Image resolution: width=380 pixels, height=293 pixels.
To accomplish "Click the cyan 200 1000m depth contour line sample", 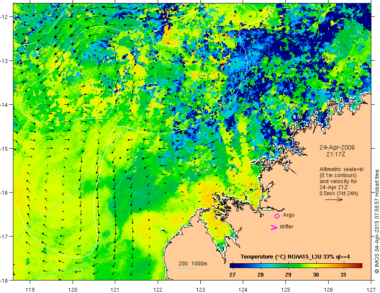I will 187,268.
